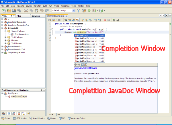Toggle Show Static Members filter in Navigator
This screenshot has width=172, height=125.
(x=14, y=113)
